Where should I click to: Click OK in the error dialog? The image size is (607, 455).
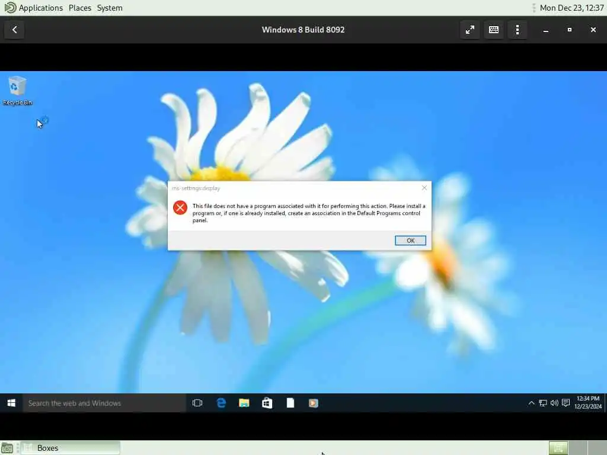click(x=410, y=241)
